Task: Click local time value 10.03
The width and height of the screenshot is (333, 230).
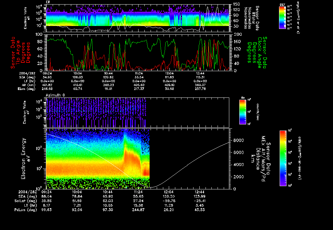Action: coord(108,205)
